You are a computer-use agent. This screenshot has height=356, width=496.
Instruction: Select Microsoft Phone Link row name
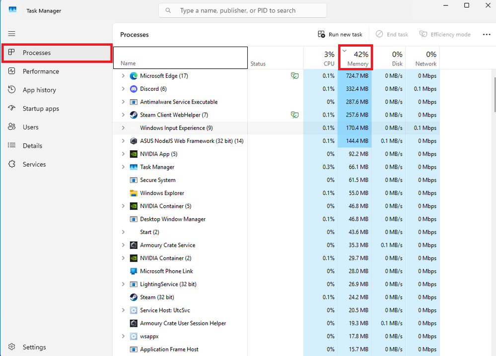166,271
